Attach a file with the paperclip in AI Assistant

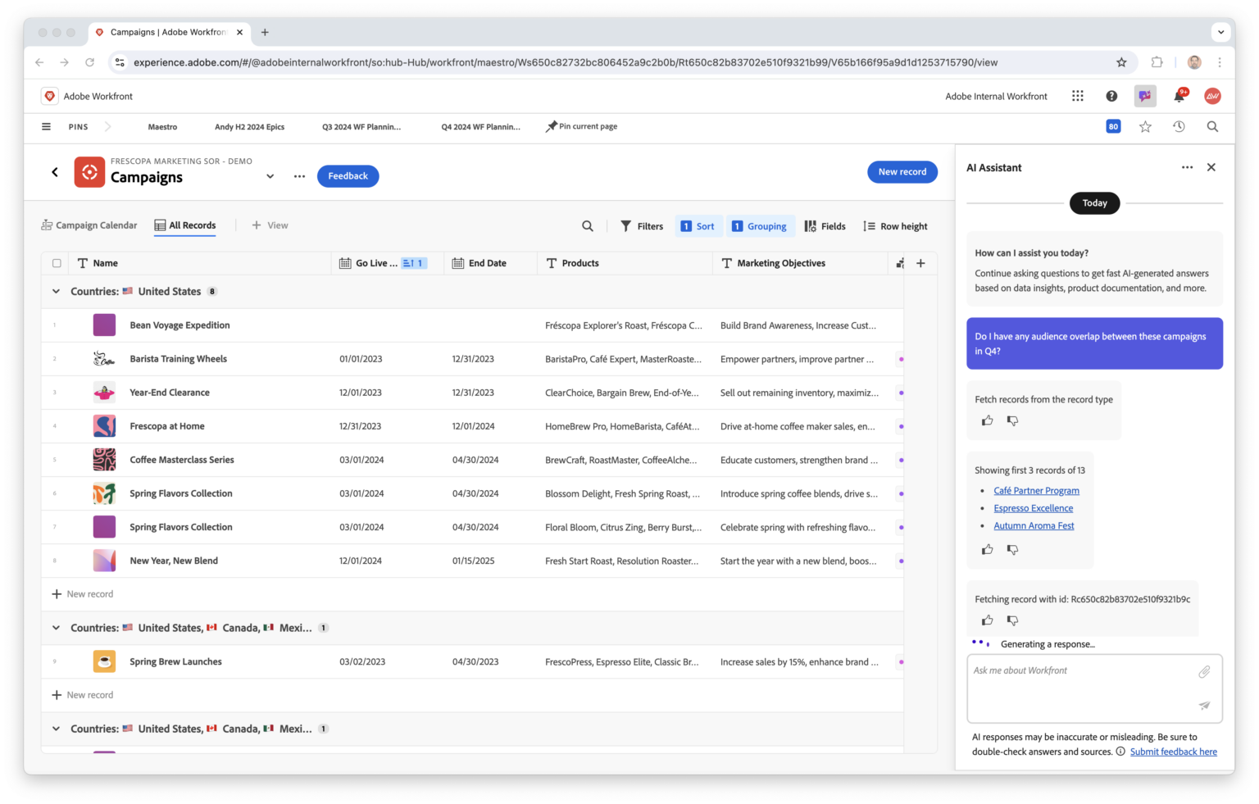pos(1204,671)
